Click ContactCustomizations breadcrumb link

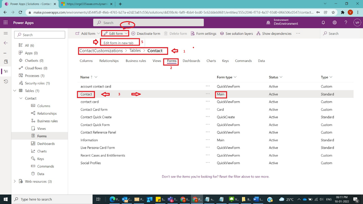[x=101, y=51]
